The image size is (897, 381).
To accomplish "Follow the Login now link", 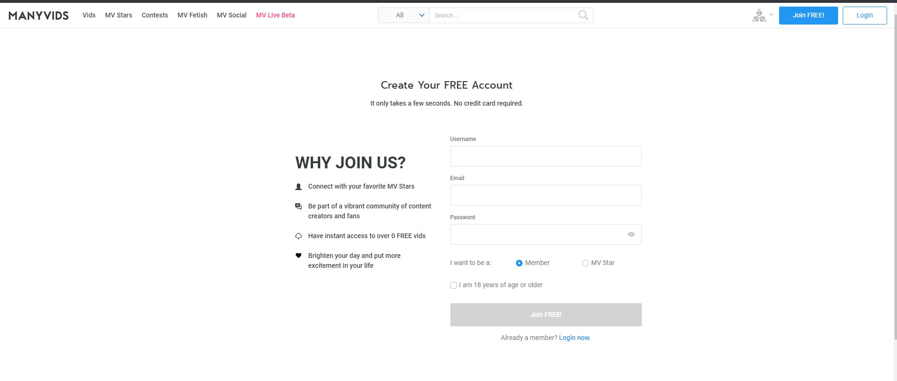I will click(x=575, y=338).
